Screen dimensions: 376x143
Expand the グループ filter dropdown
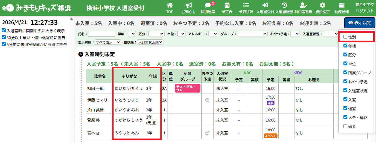pos(252,34)
